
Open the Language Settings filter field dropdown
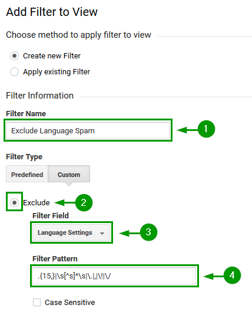tap(71, 232)
